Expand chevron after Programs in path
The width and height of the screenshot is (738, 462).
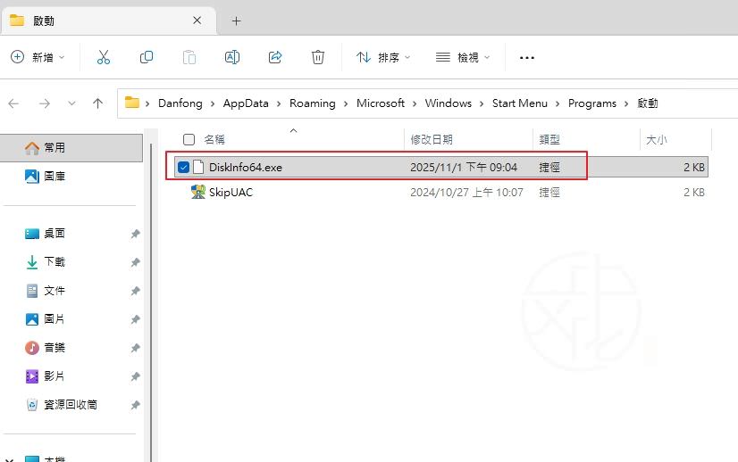(x=626, y=103)
